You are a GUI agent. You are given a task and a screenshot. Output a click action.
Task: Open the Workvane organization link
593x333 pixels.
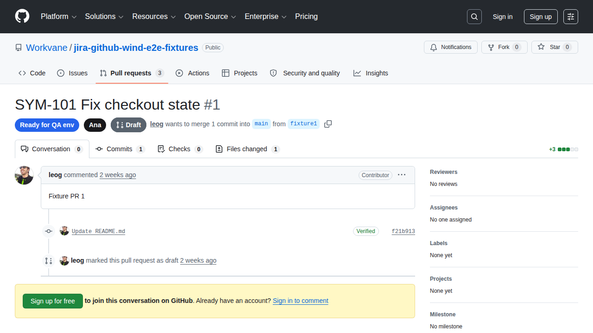[47, 48]
